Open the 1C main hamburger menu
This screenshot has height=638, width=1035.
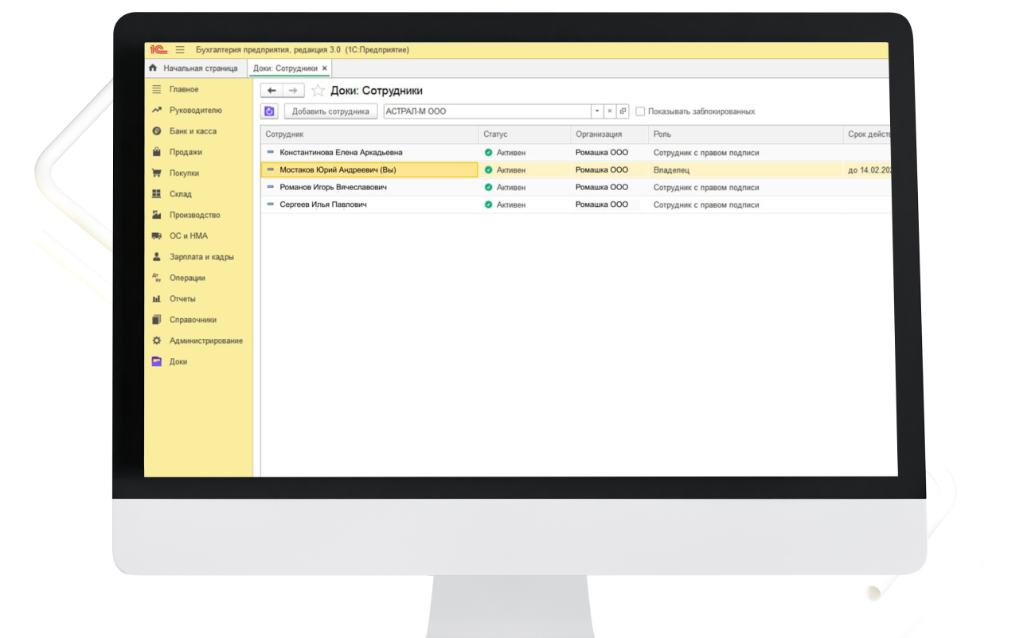click(180, 50)
